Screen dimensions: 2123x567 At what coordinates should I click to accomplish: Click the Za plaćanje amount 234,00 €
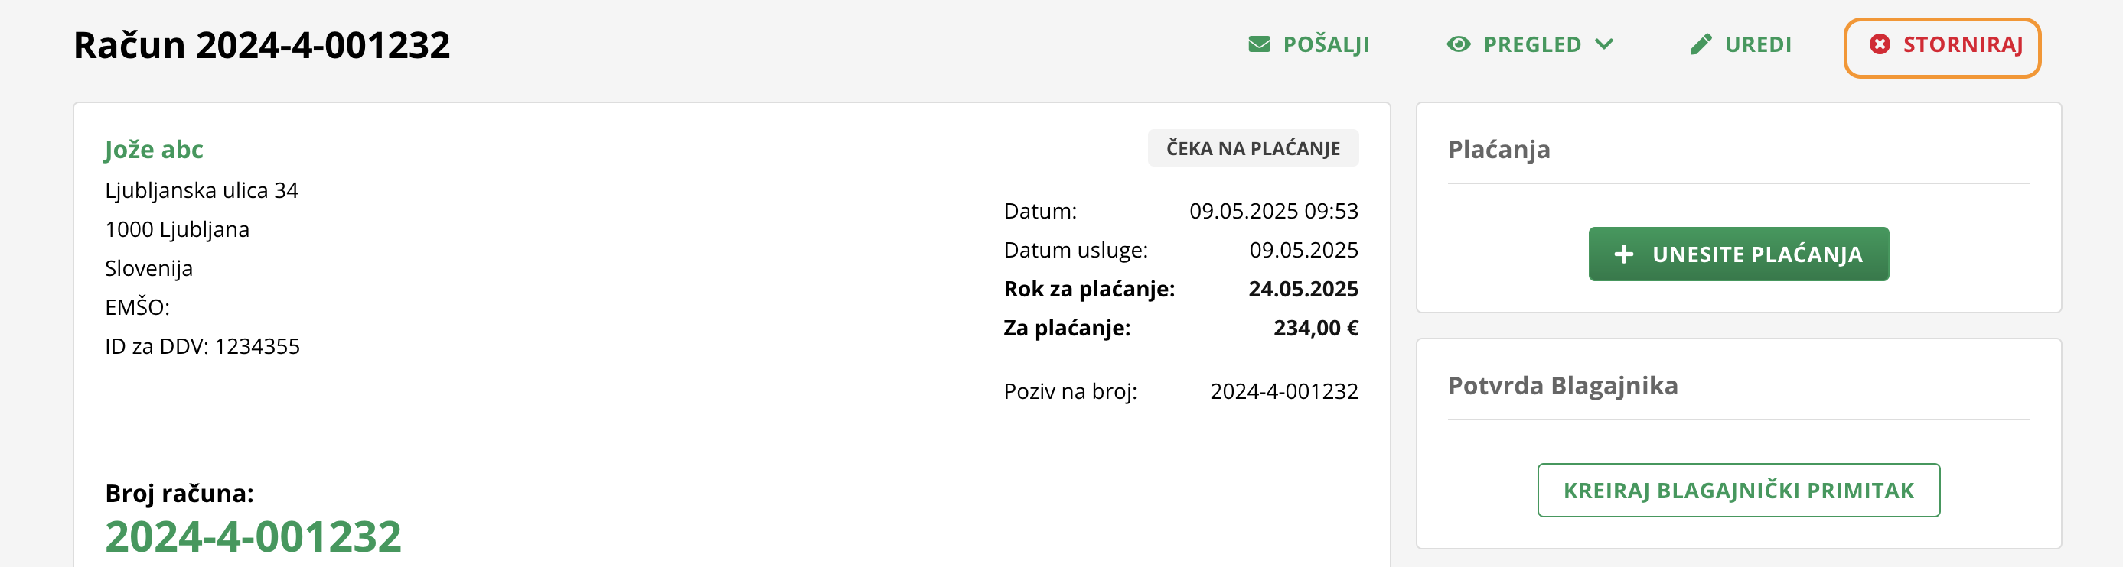[1316, 328]
